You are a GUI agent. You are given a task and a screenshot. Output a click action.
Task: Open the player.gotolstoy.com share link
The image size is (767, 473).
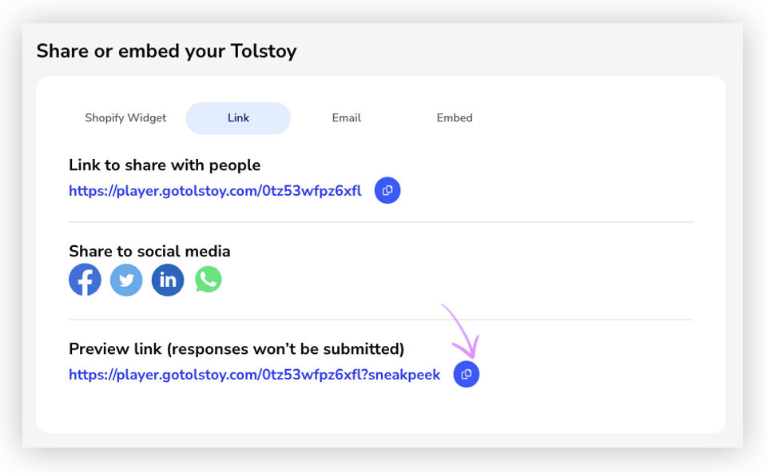tap(215, 191)
